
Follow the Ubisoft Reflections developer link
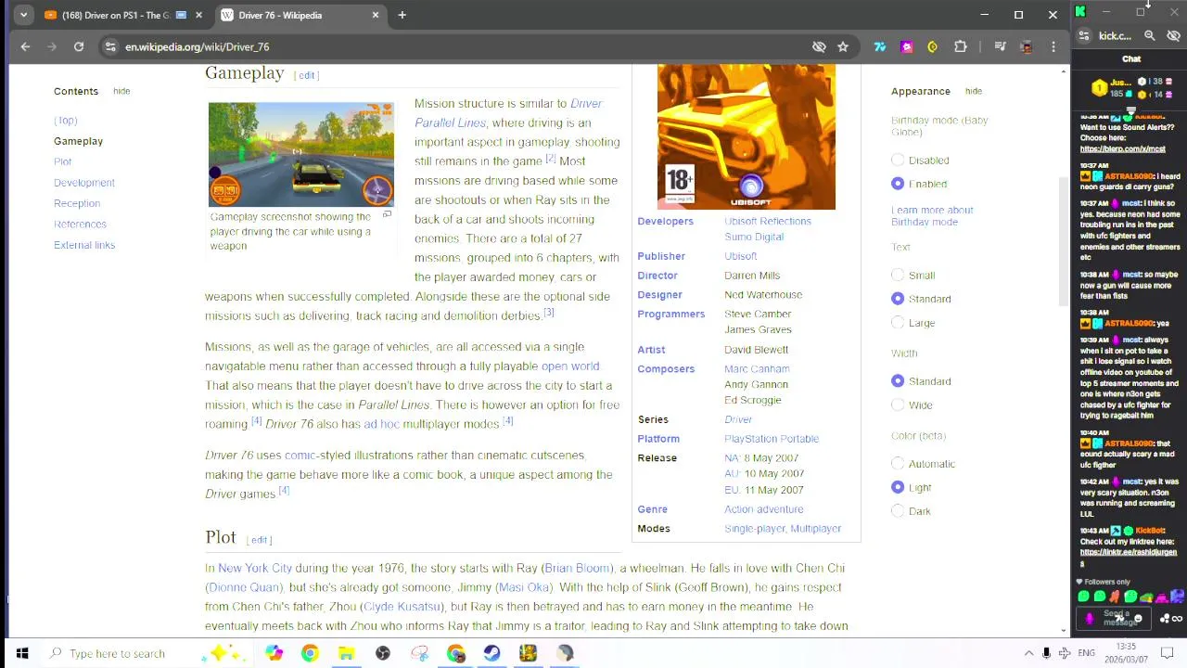tap(768, 221)
